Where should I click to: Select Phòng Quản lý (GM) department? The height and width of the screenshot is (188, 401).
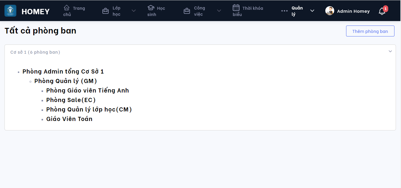(x=66, y=81)
